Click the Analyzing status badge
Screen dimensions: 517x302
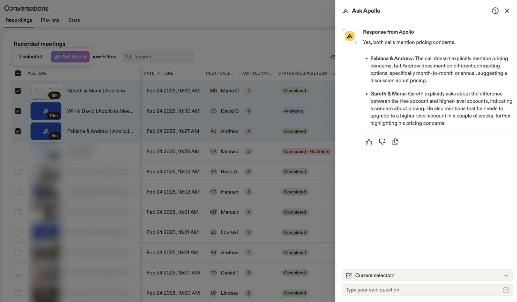pyautogui.click(x=293, y=111)
